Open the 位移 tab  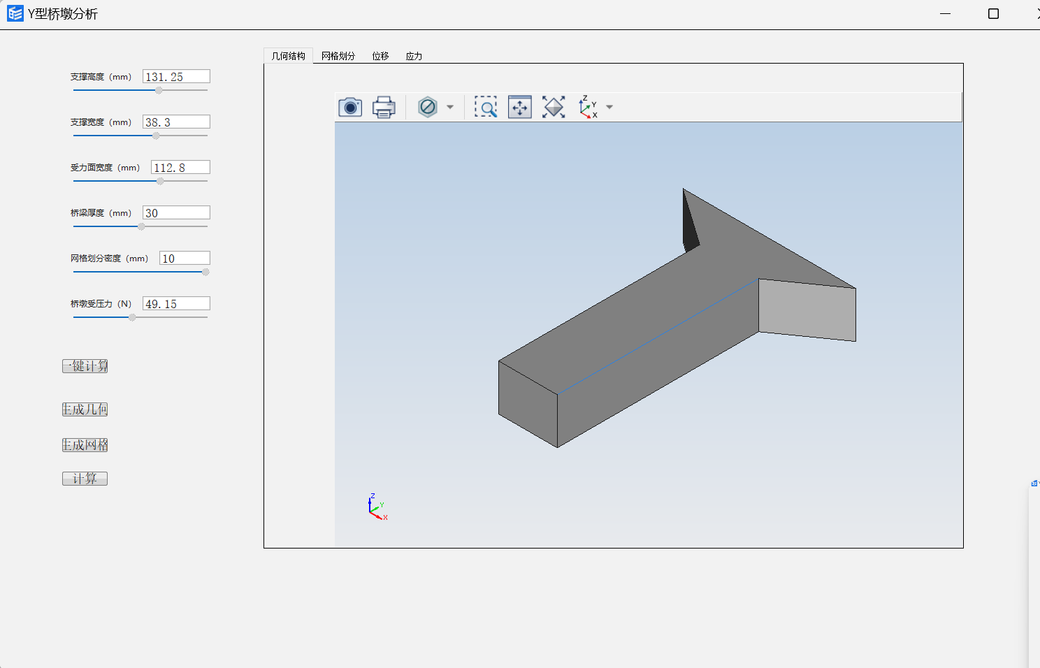pyautogui.click(x=380, y=56)
